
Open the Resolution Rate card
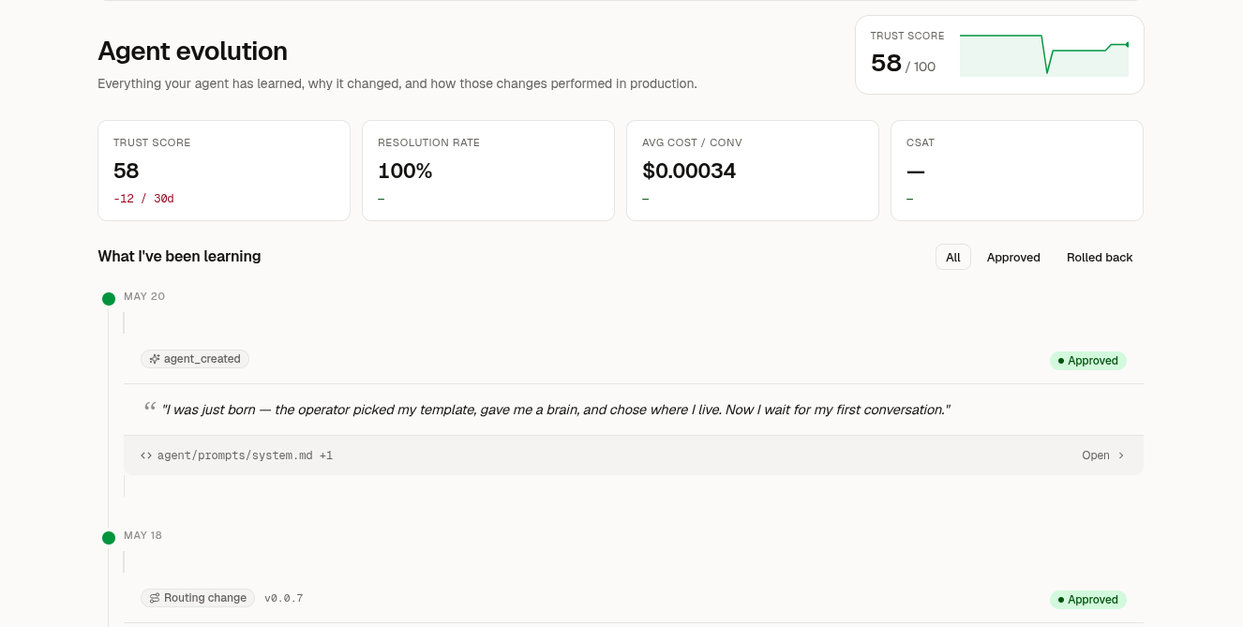[x=488, y=171]
